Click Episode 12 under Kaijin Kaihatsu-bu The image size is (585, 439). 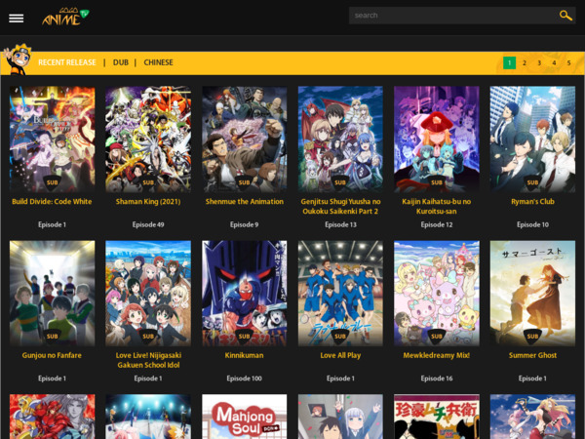tap(437, 224)
